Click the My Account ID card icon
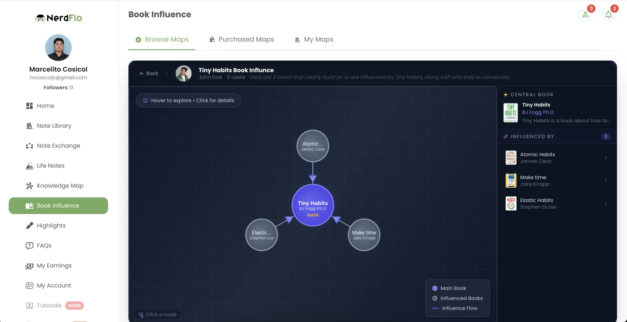This screenshot has width=627, height=322. pos(29,286)
